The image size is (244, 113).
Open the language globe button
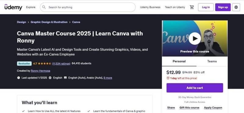pos(236,7)
